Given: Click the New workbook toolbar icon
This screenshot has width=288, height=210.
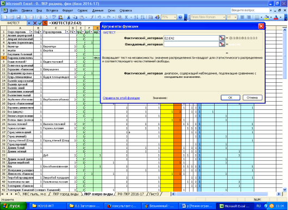Looking at the screenshot, I should (5, 17).
